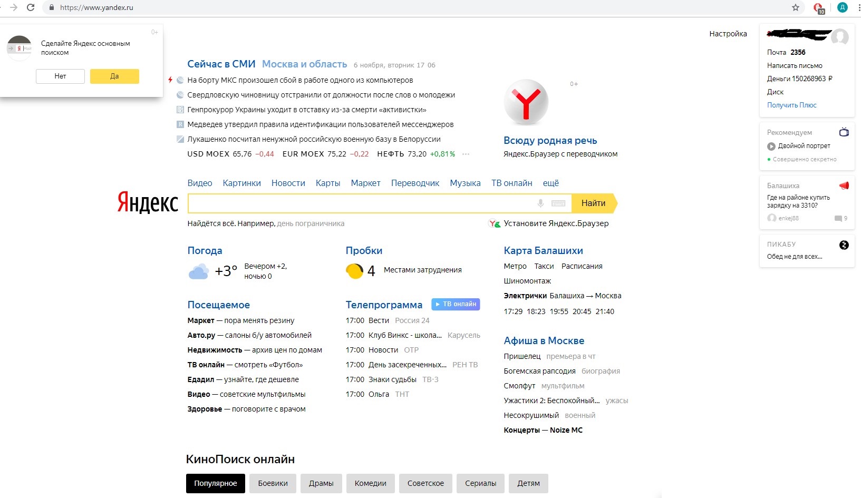Click source icon beside Медведев news headline
Viewport: 861px width, 498px height.
pyautogui.click(x=180, y=124)
